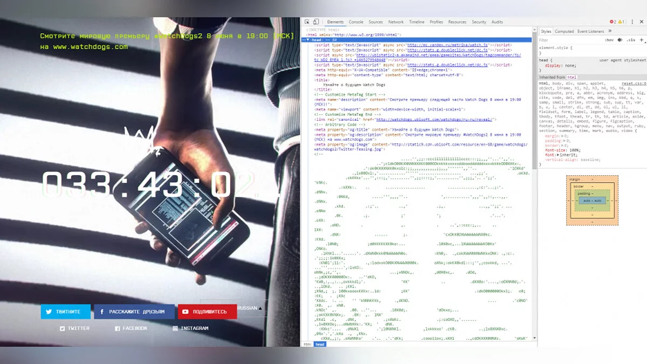647x364 pixels.
Task: Add new style rule with plus icon
Action: [x=642, y=40]
